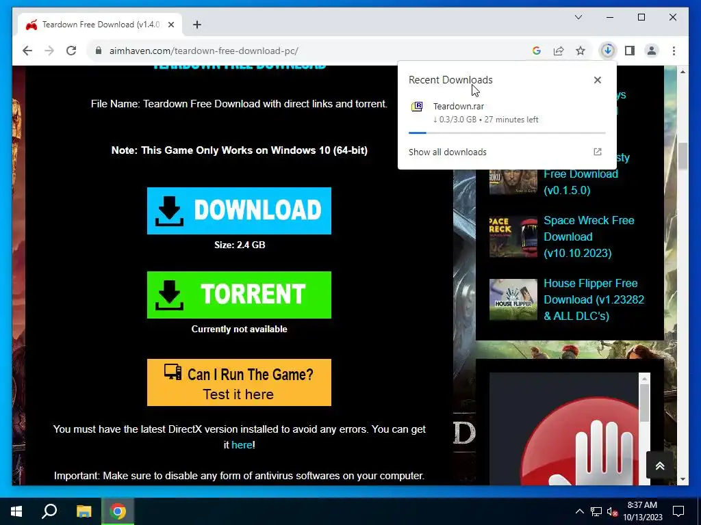Screen dimensions: 701x525
Task: Open Chrome three-dot menu
Action: [674, 51]
